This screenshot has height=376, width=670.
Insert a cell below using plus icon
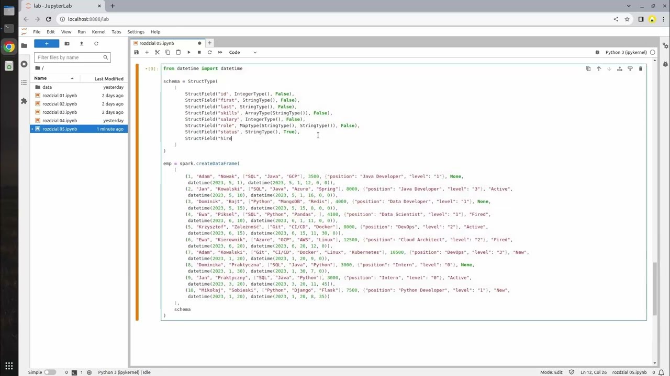click(147, 52)
